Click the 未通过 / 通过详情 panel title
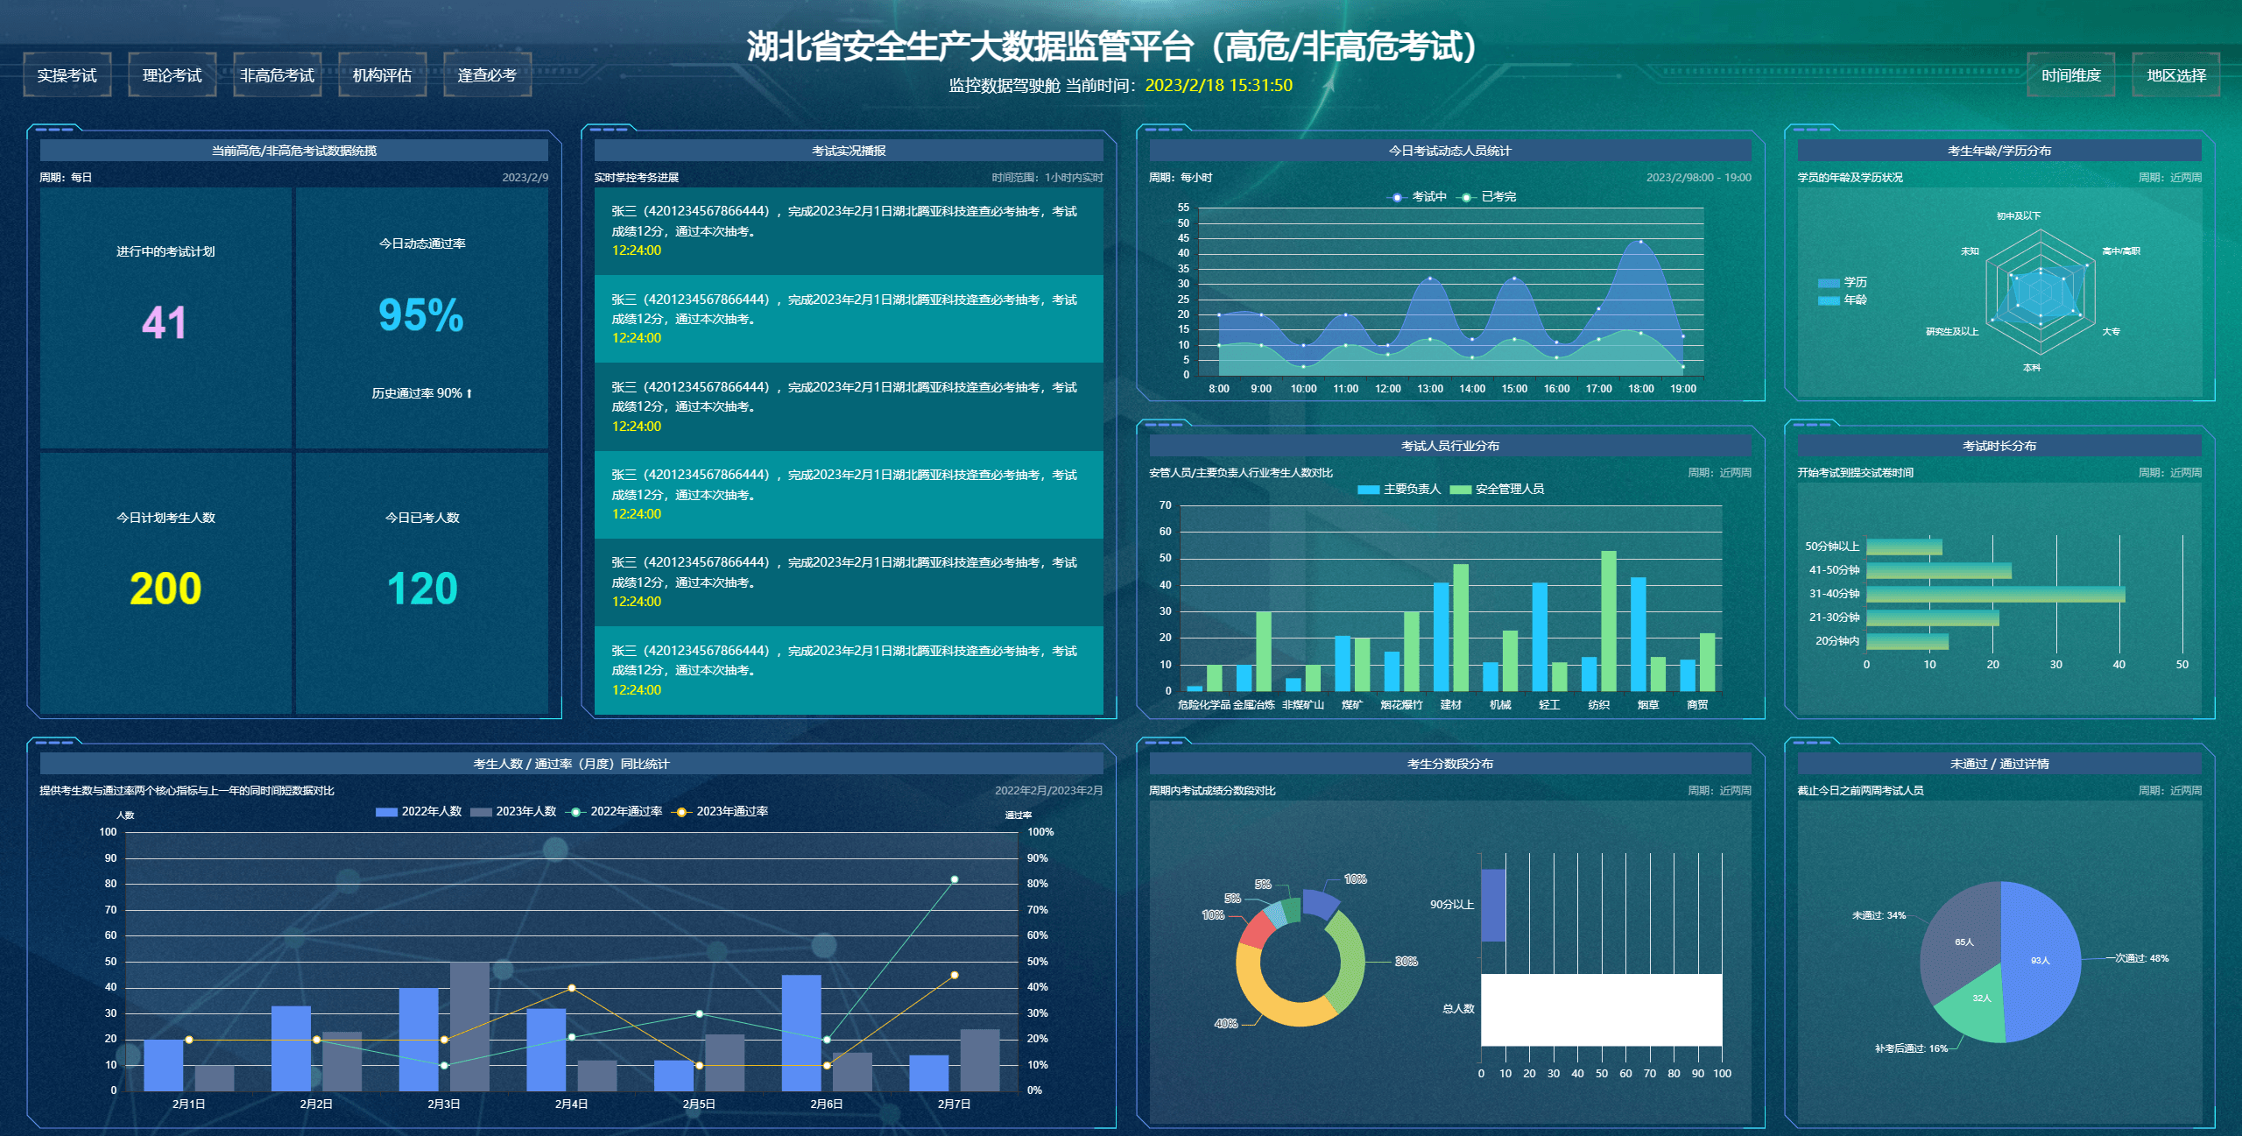The image size is (2242, 1136). click(1999, 764)
